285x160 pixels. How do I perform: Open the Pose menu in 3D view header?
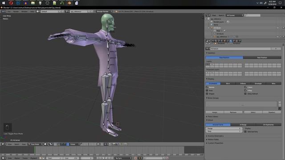click(24, 144)
